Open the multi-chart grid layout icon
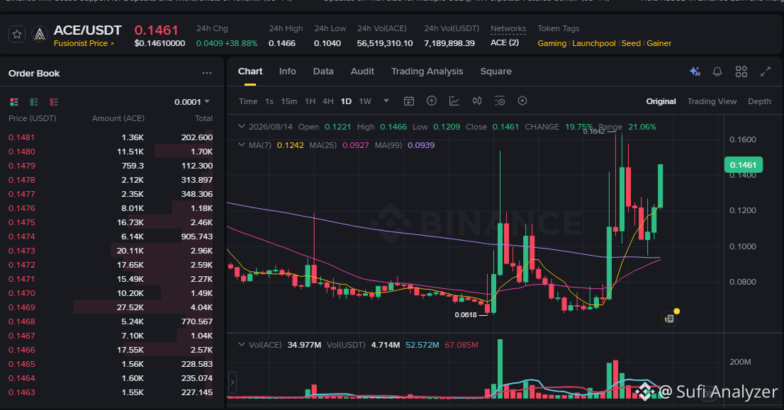This screenshot has height=410, width=784. click(741, 72)
